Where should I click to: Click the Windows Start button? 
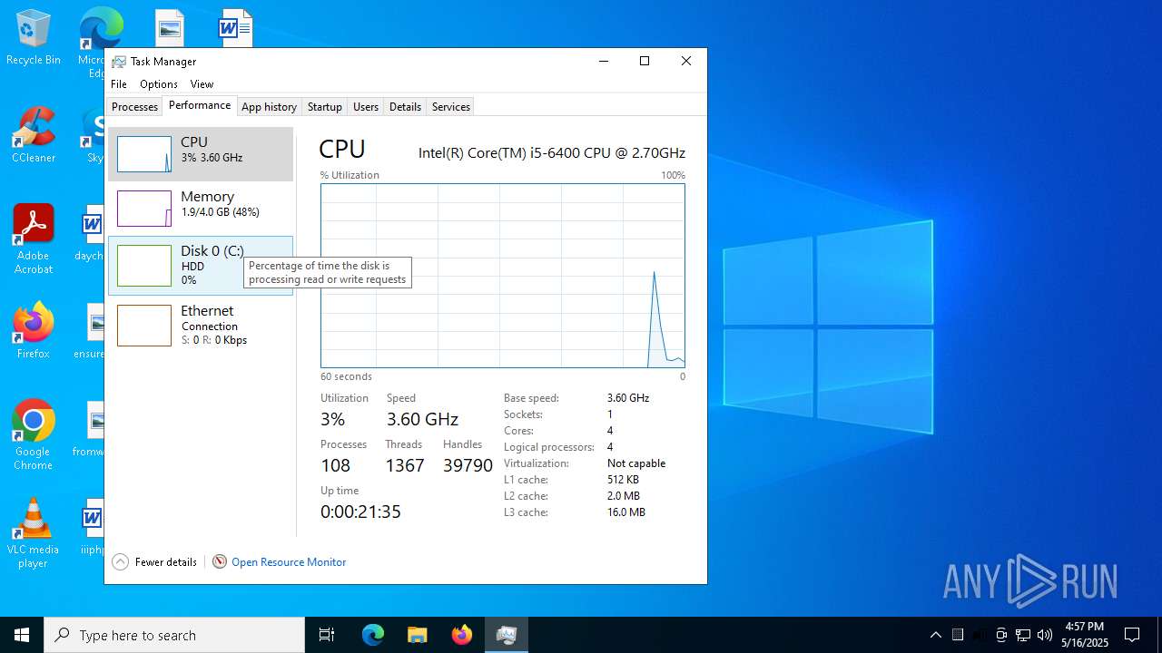(x=22, y=635)
